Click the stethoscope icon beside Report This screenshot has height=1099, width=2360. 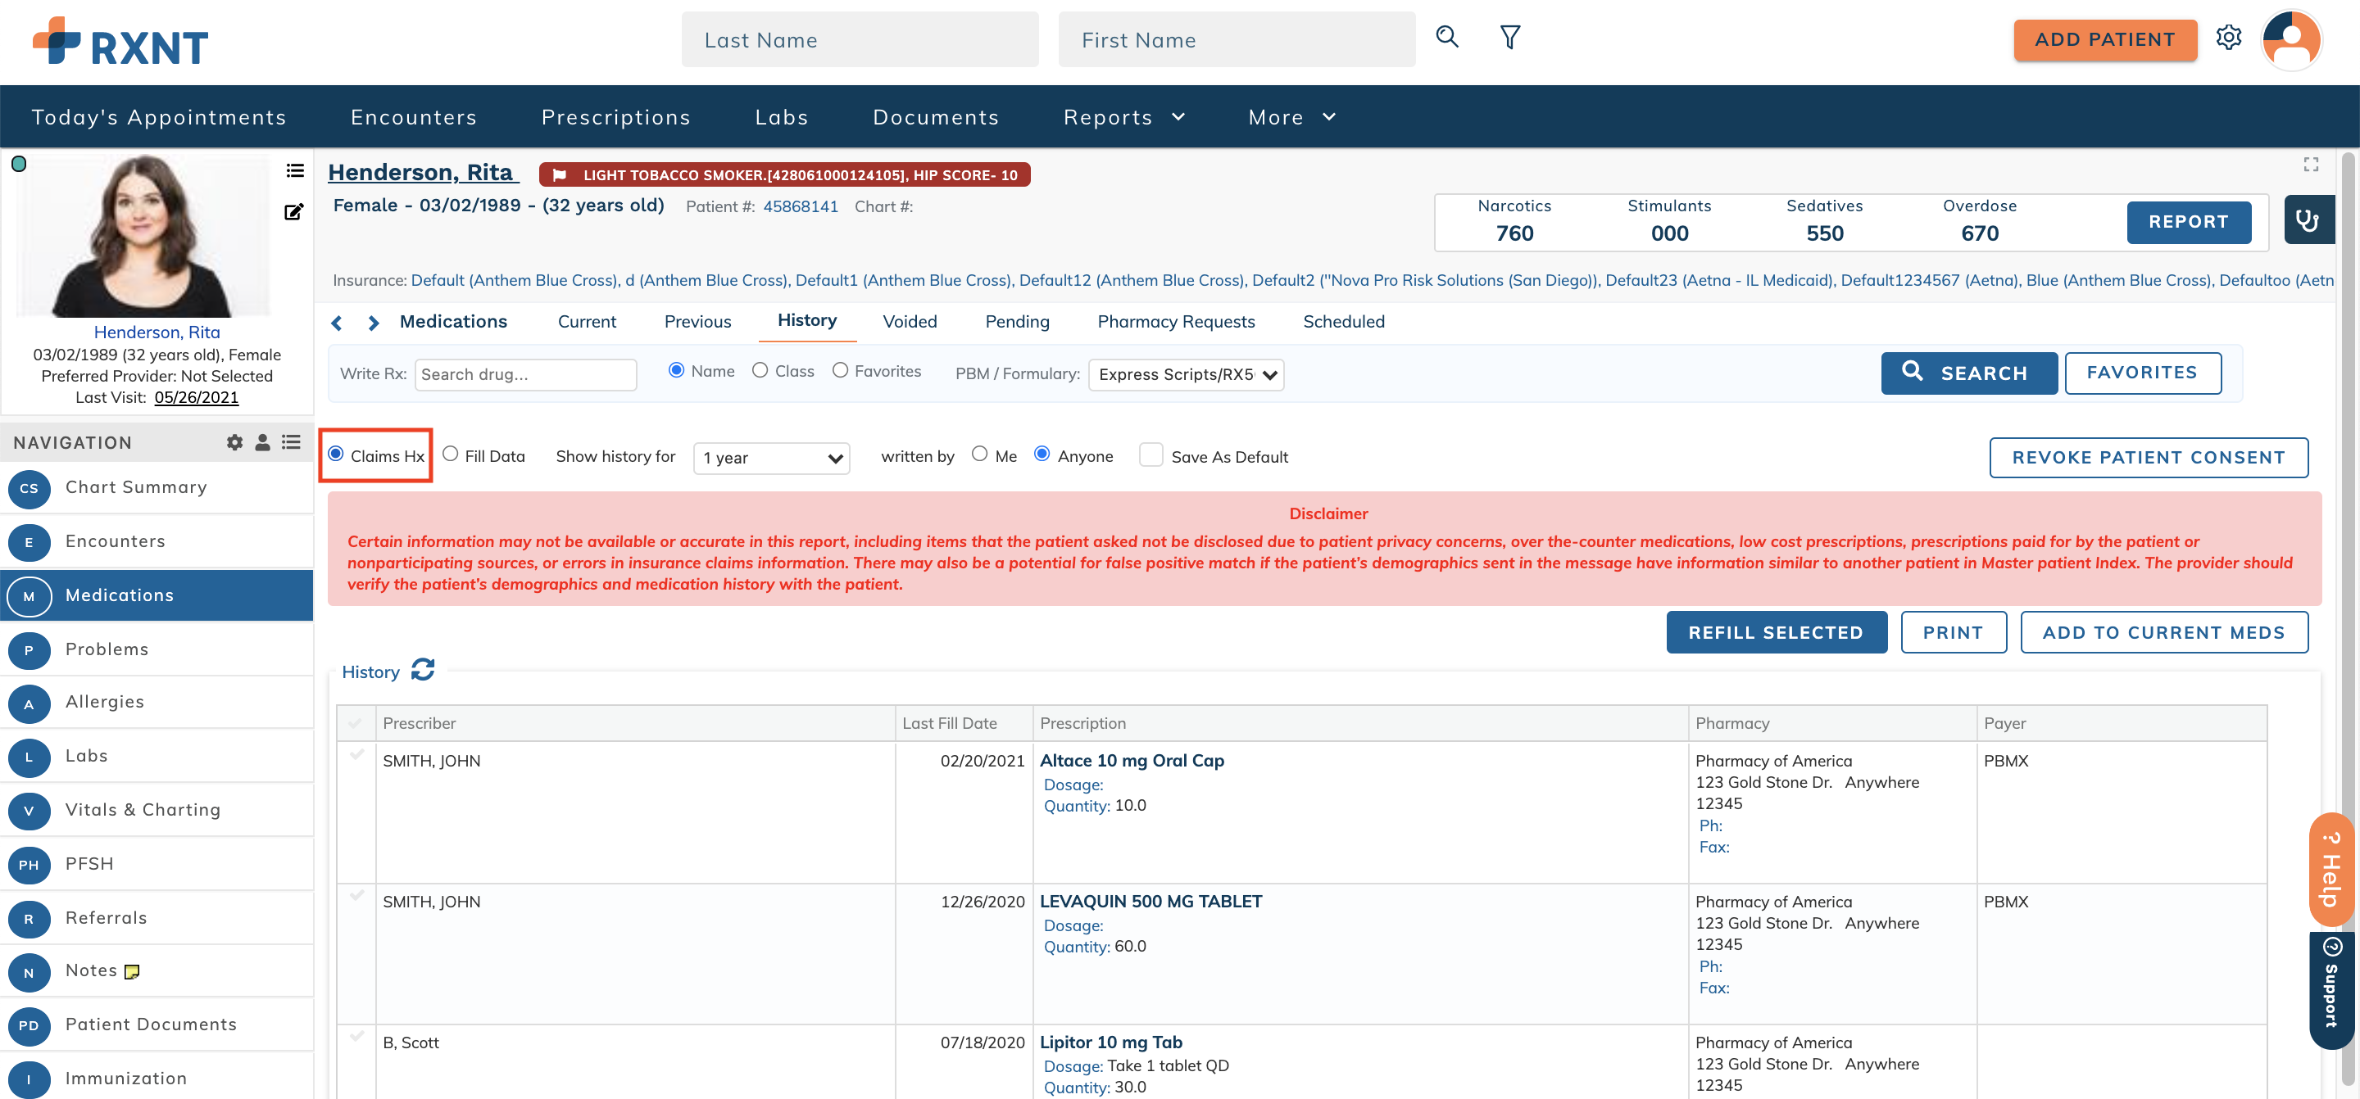[2307, 219]
